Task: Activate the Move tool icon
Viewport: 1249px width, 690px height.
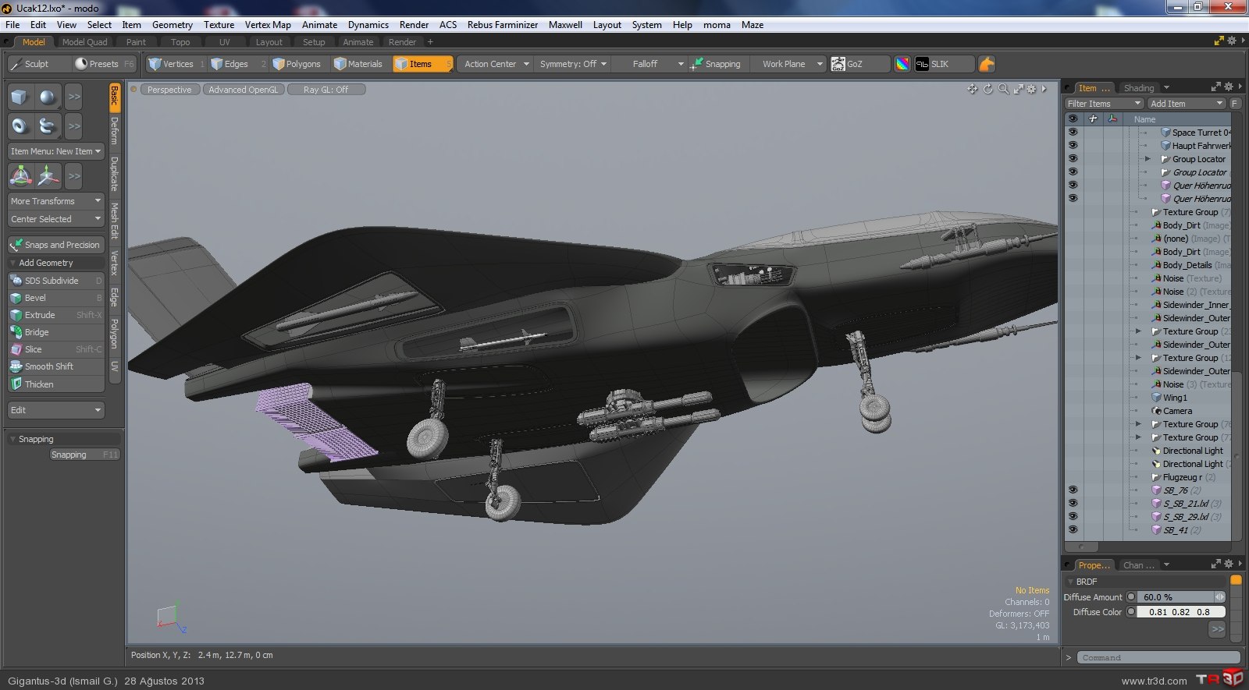Action: pos(48,176)
